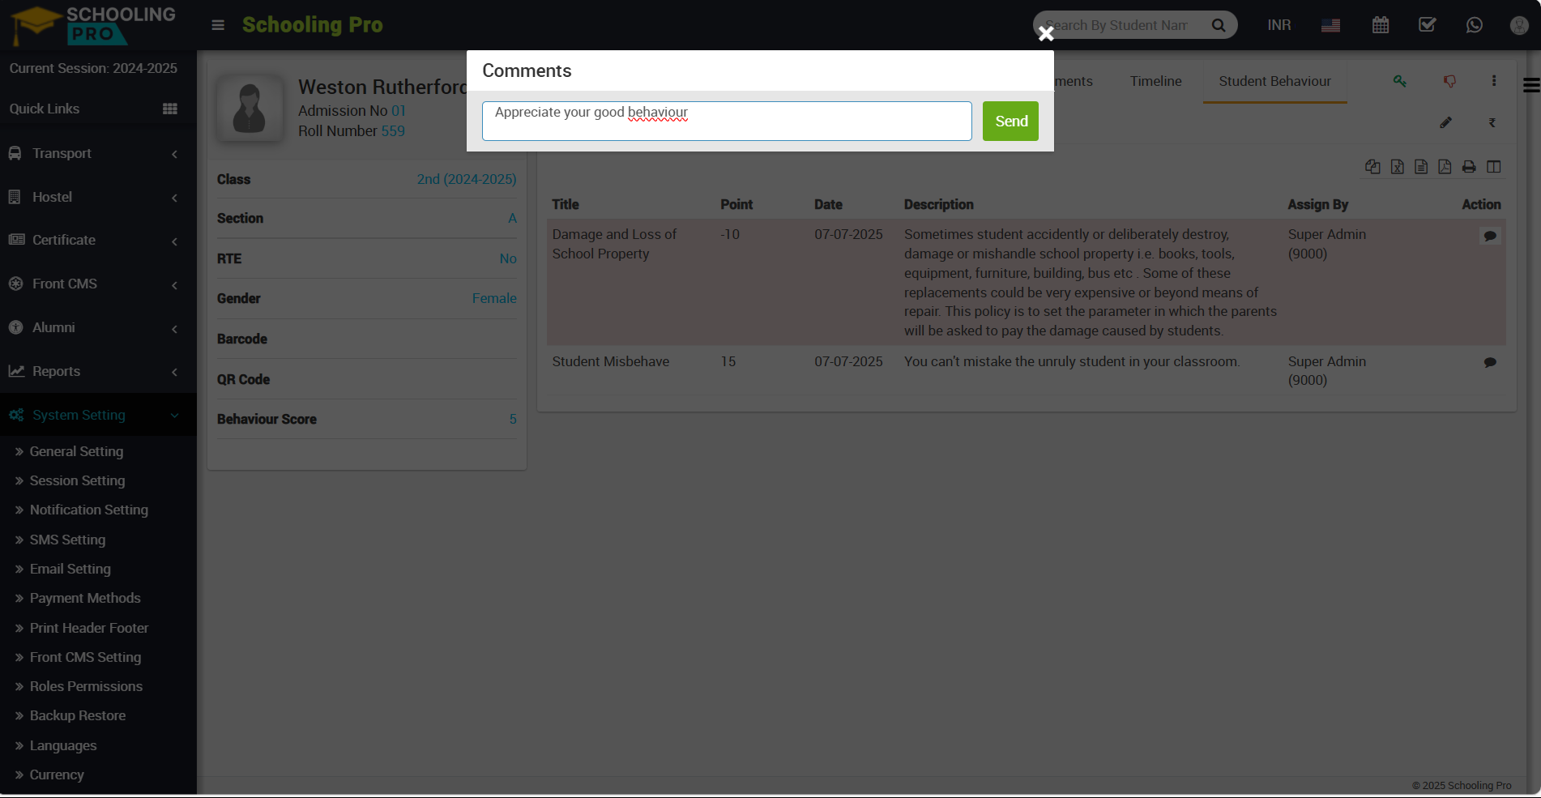1541x798 pixels.
Task: Click the Schooling Pro logo
Action: pyautogui.click(x=93, y=24)
